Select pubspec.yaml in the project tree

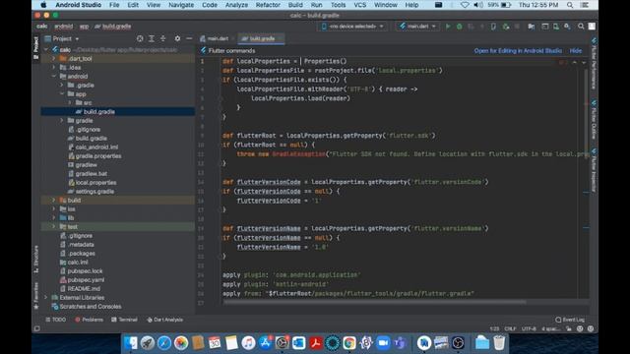pyautogui.click(x=86, y=280)
